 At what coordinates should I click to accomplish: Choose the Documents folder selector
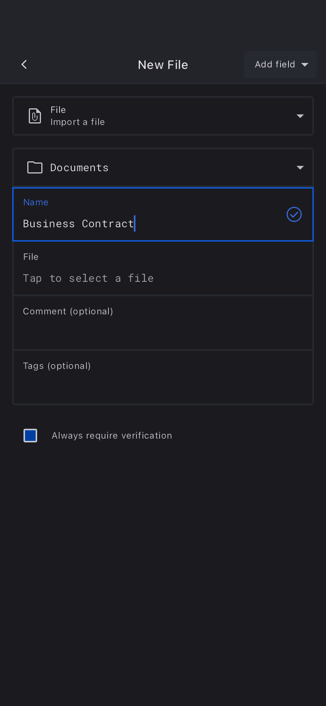click(x=79, y=167)
